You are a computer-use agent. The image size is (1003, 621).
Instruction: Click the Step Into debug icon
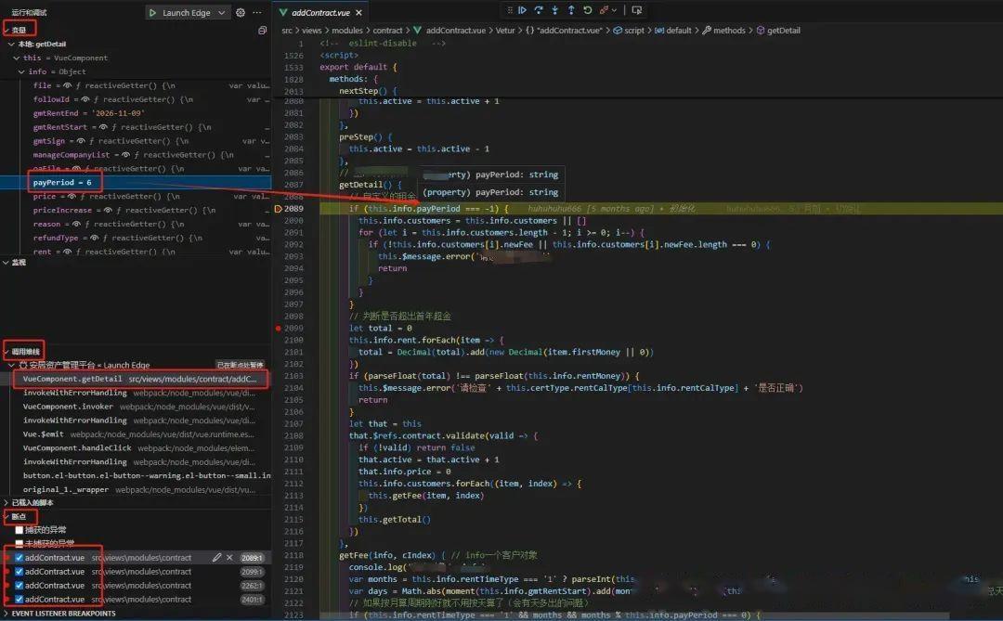[x=554, y=9]
